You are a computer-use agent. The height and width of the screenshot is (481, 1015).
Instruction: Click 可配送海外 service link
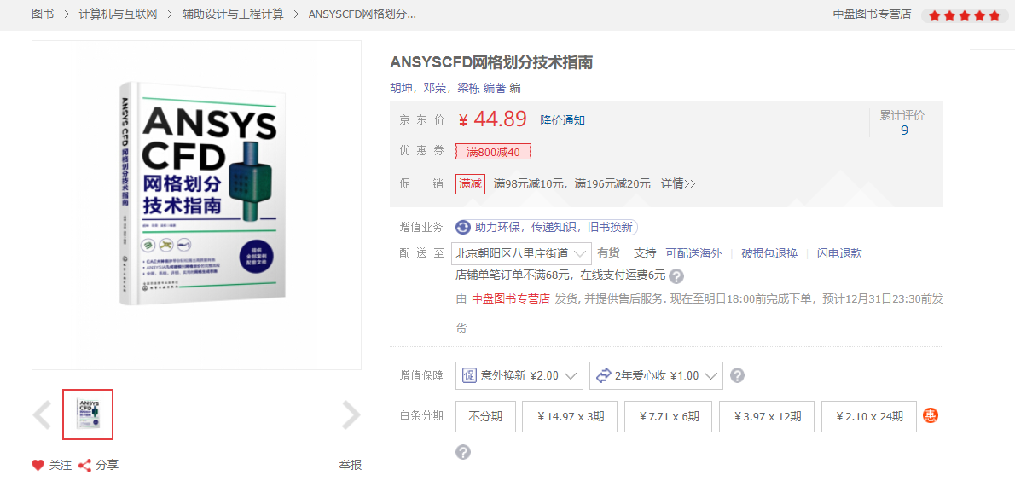694,253
